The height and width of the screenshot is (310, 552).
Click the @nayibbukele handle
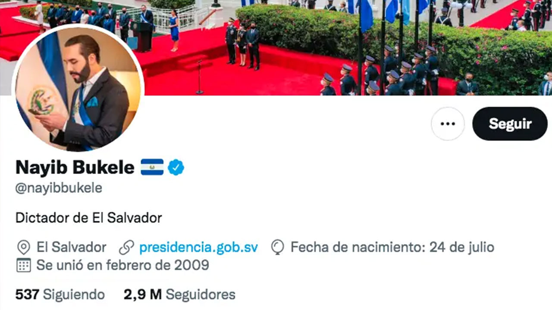(x=59, y=189)
